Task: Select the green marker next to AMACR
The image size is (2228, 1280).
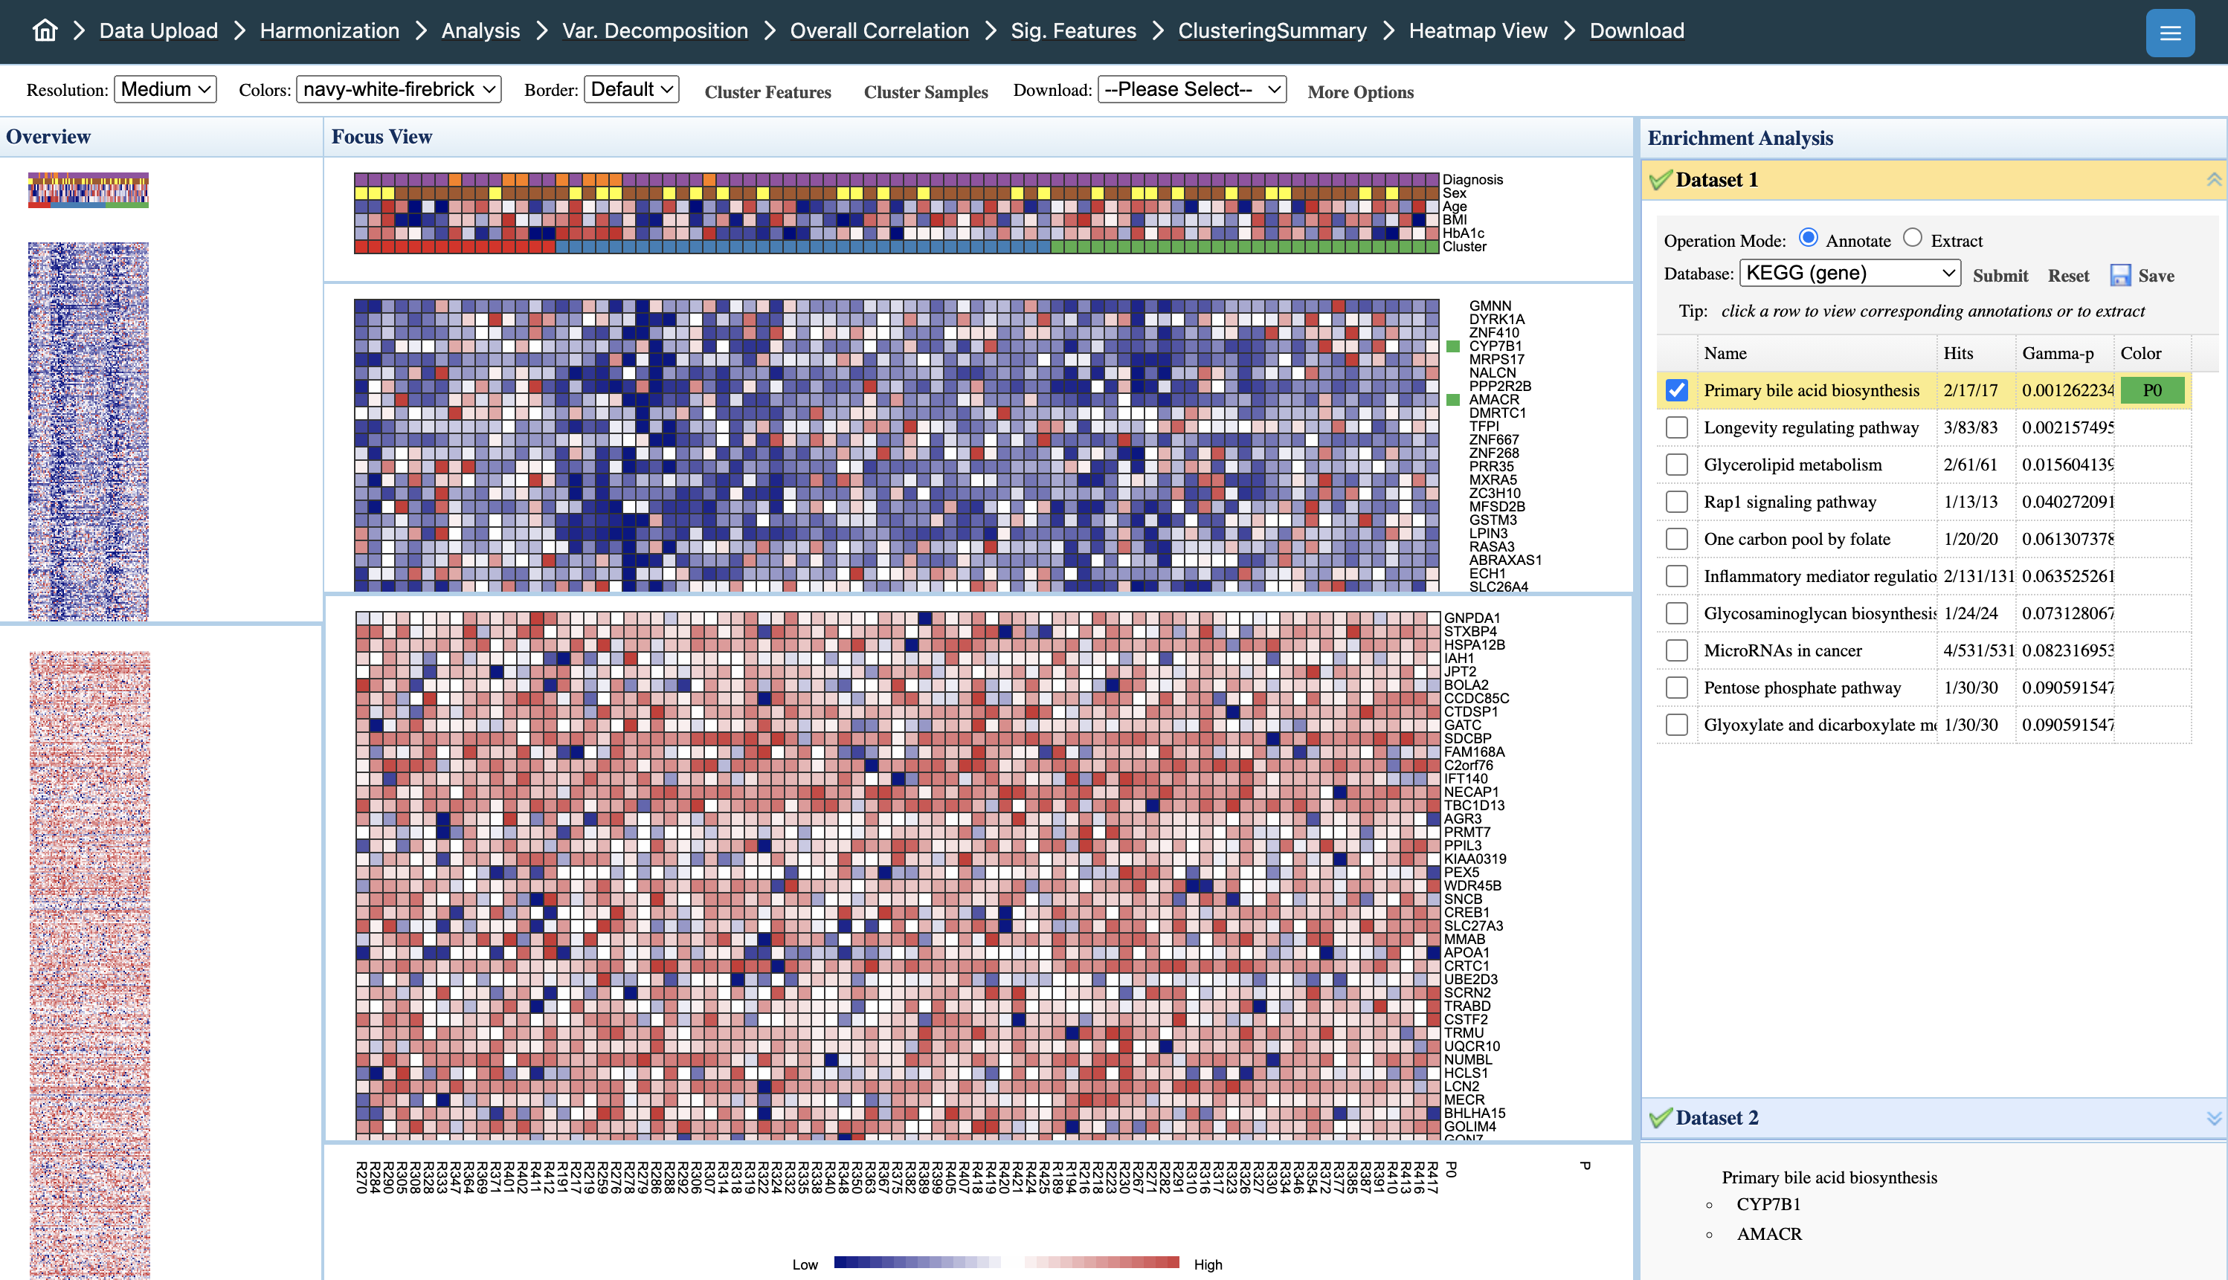Action: (x=1452, y=399)
